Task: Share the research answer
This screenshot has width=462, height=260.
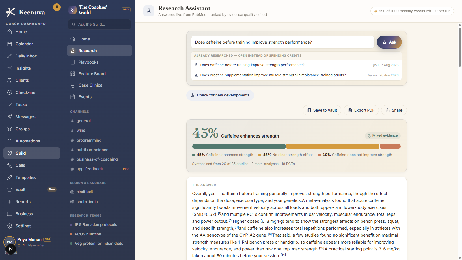Action: [x=394, y=110]
